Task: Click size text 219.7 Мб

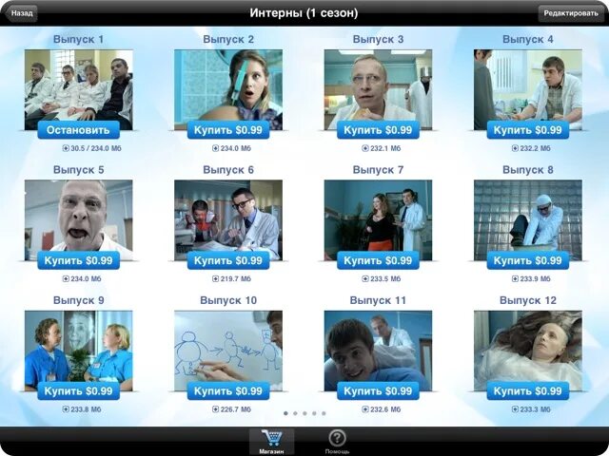Action: (236, 278)
